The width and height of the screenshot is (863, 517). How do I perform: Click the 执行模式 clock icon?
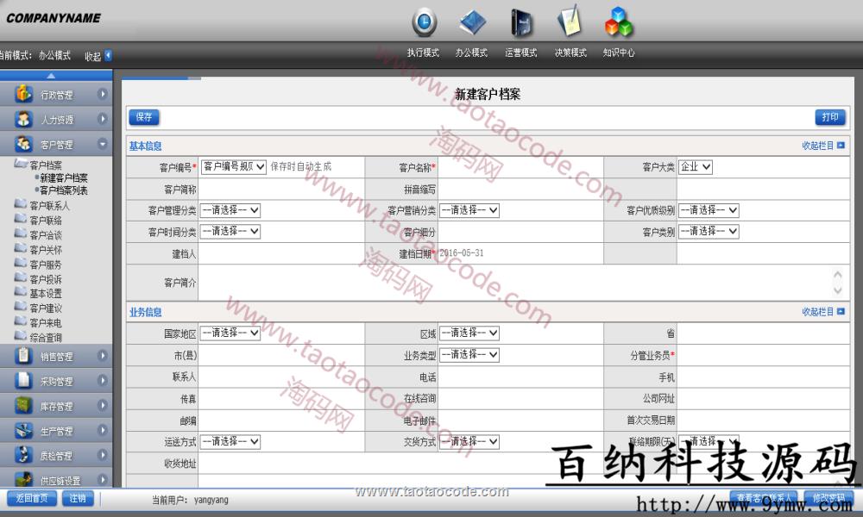coord(424,22)
